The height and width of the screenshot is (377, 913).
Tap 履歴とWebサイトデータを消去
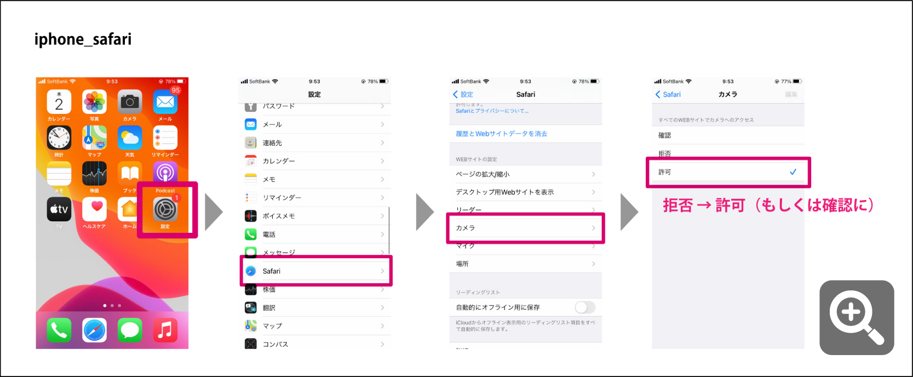tap(501, 134)
